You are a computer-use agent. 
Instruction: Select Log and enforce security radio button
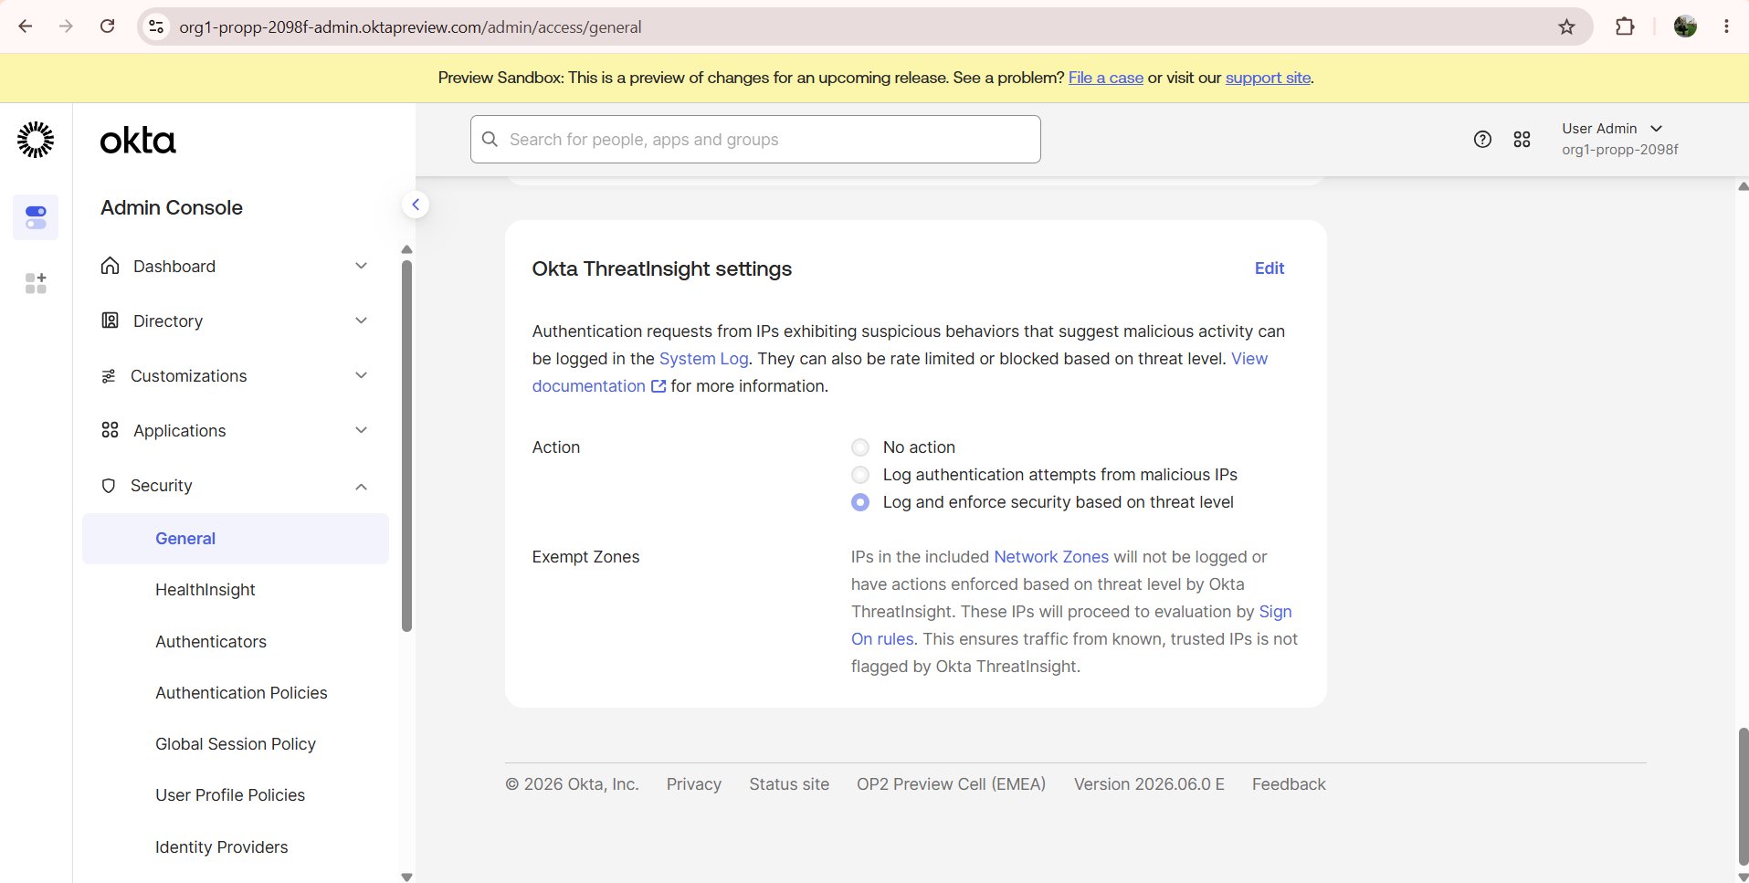click(860, 502)
